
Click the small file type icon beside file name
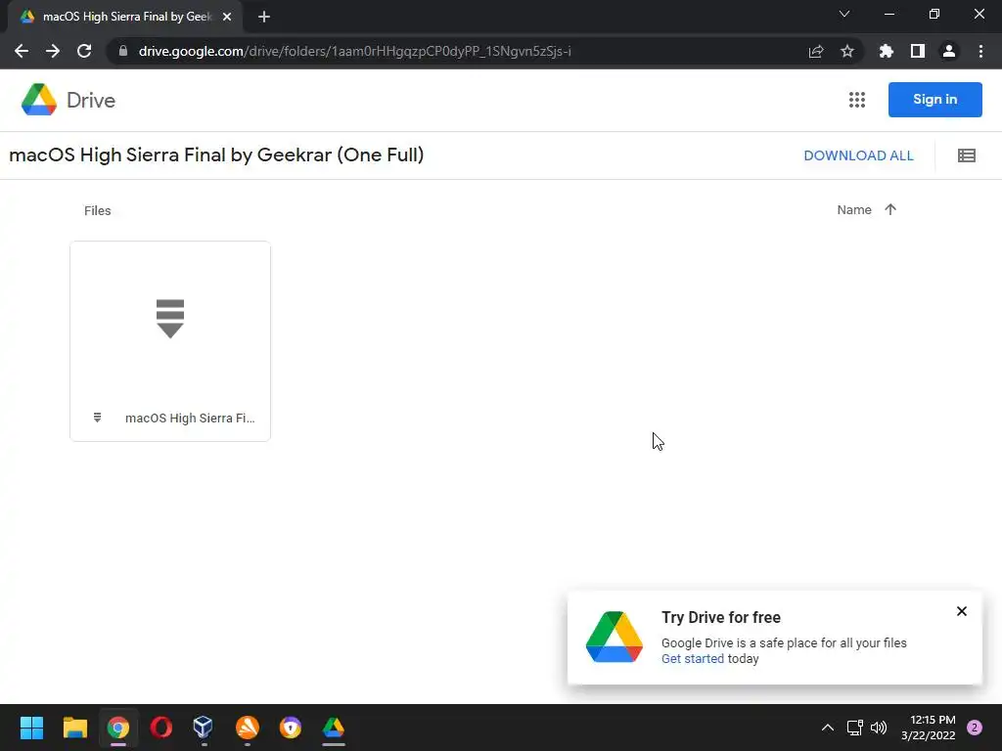click(x=97, y=418)
